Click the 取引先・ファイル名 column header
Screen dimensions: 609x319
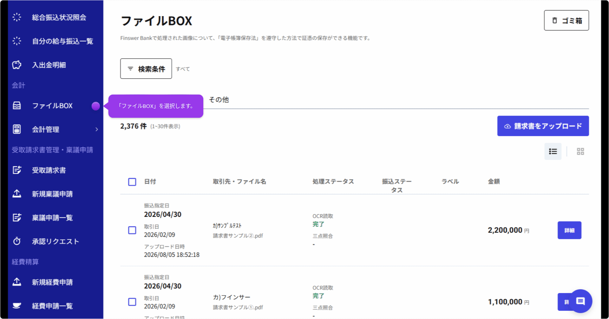click(x=239, y=182)
